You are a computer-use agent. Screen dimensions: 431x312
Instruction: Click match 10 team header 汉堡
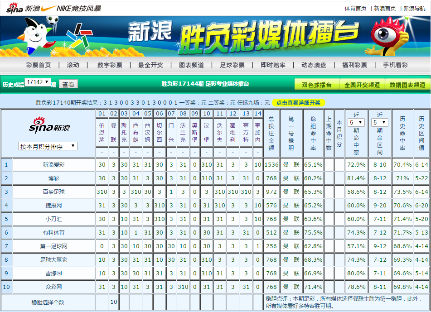tap(206, 132)
